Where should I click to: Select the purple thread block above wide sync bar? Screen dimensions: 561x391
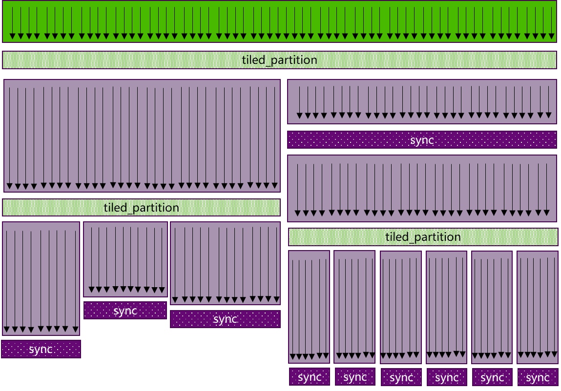pos(422,101)
